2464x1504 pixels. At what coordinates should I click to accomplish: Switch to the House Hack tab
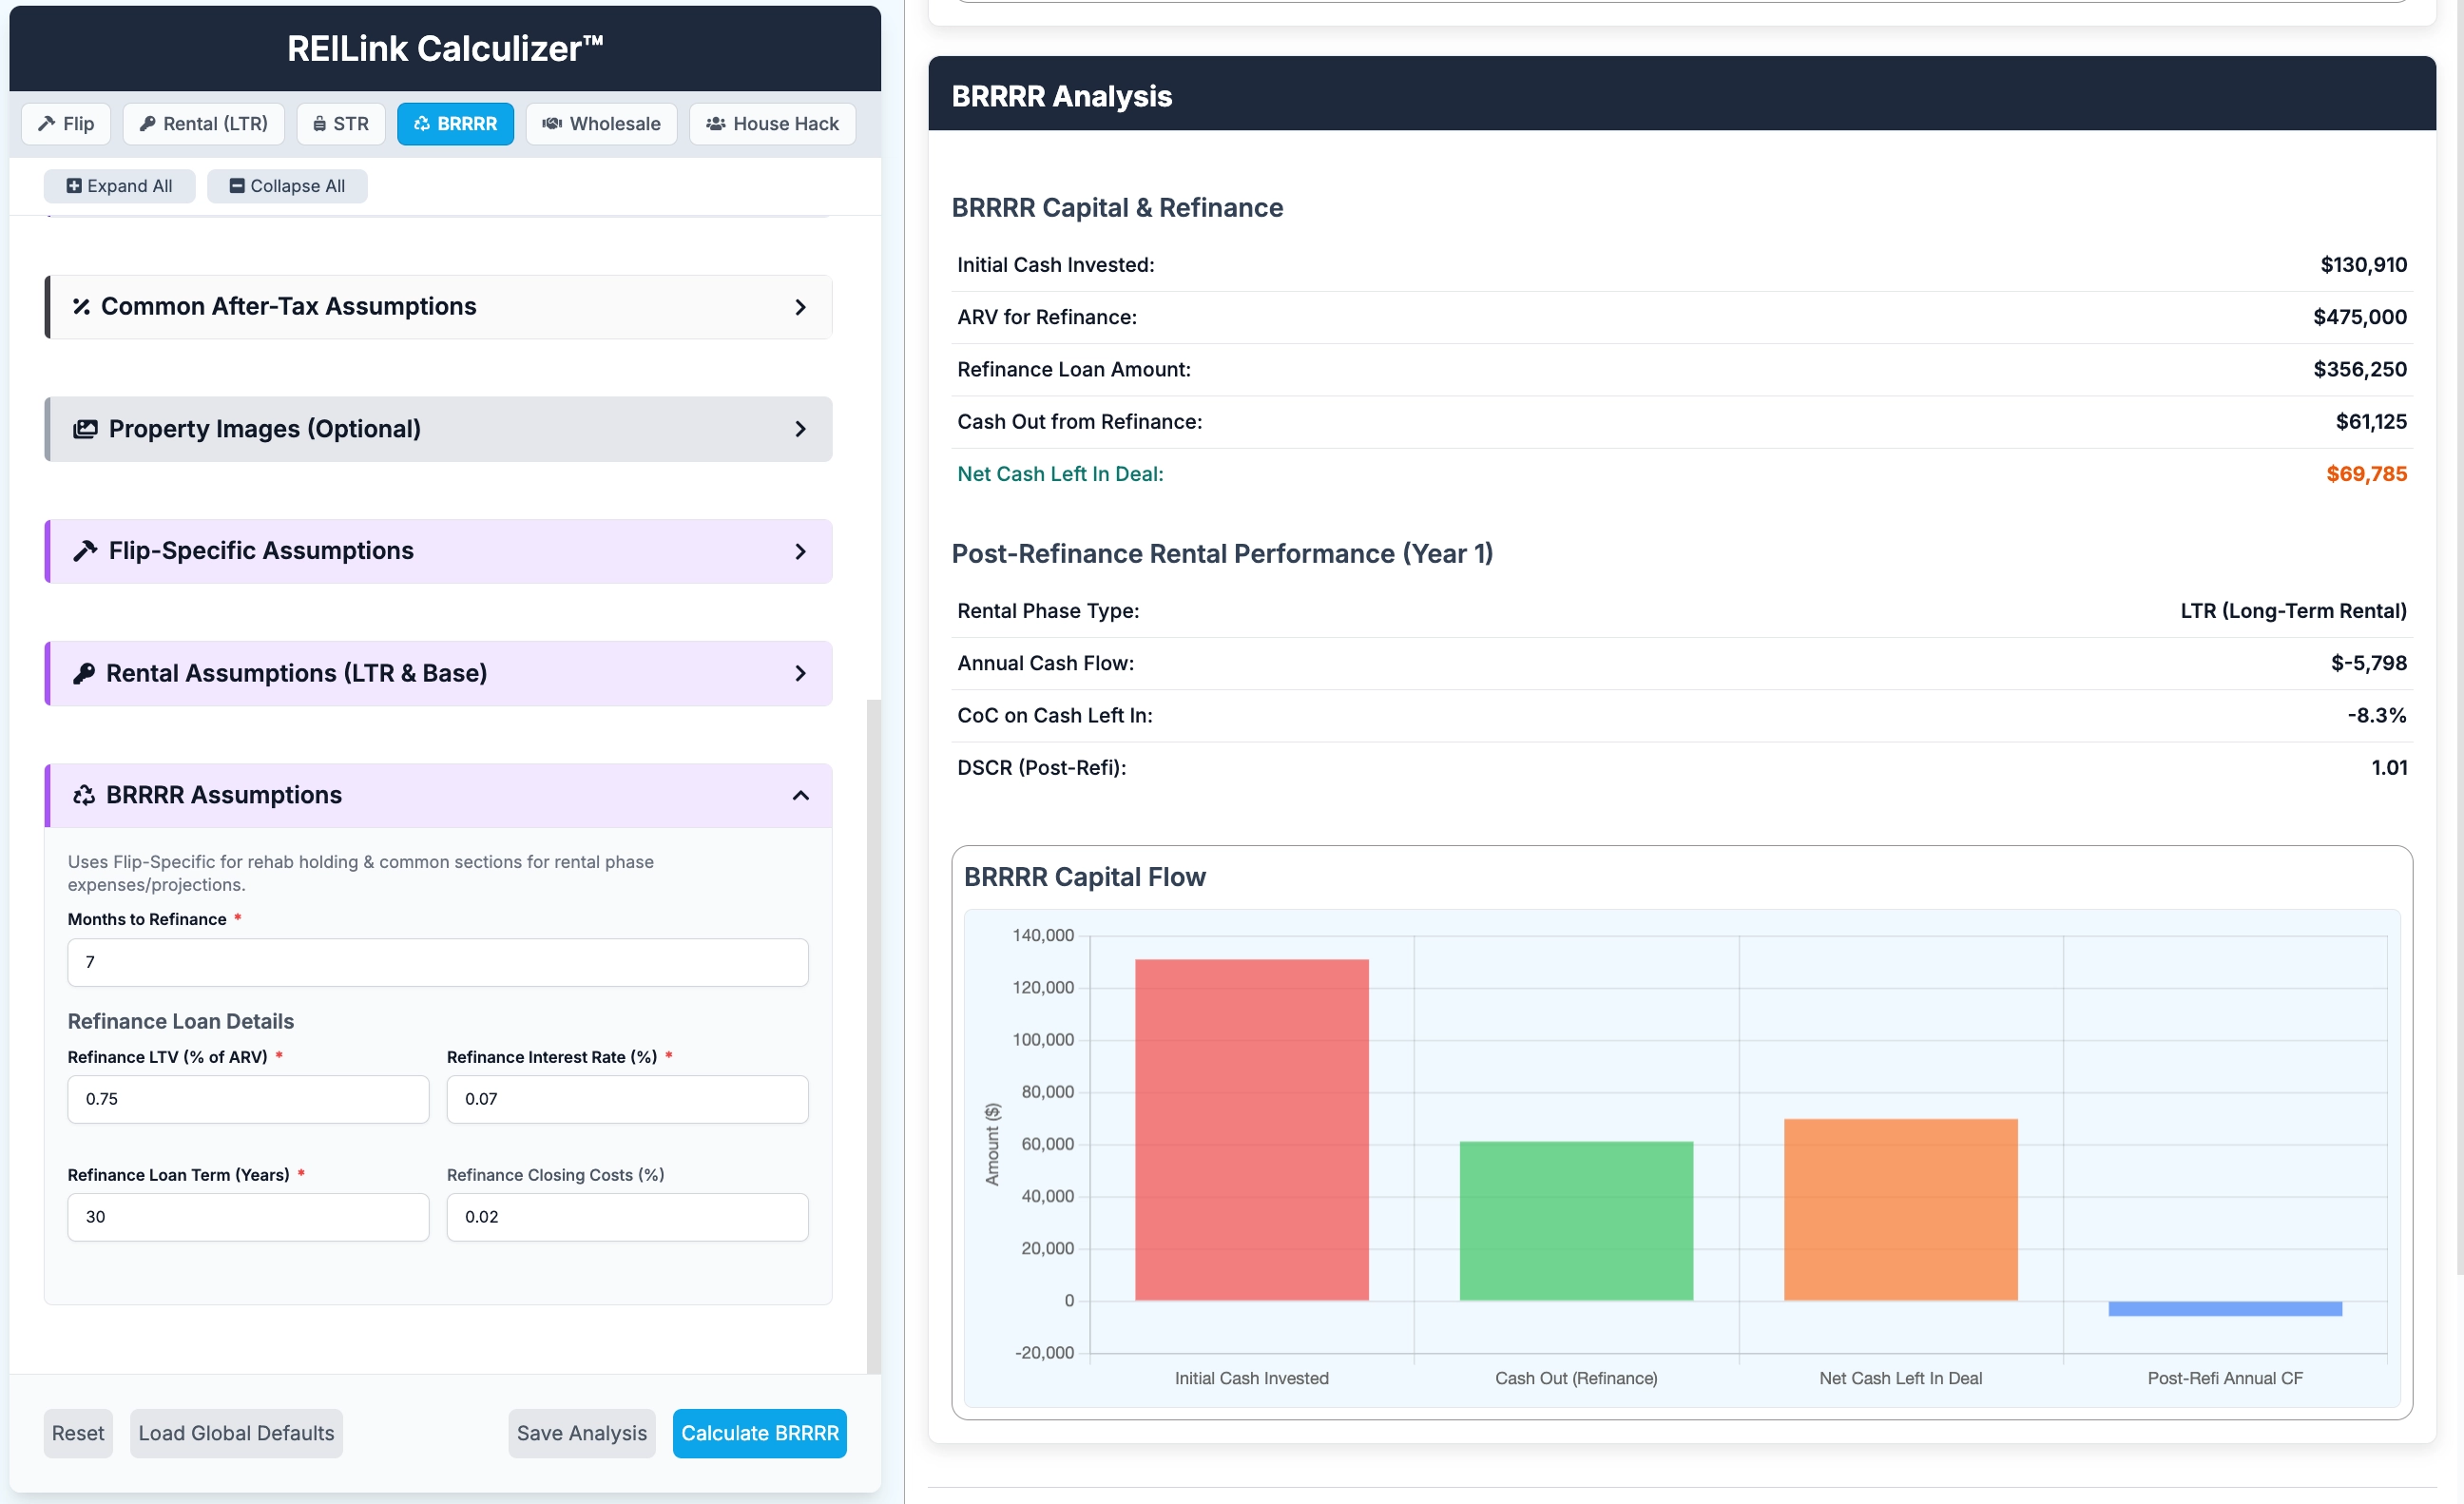point(772,124)
